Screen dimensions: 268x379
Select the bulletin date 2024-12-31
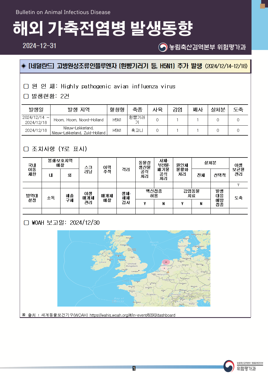[39, 46]
